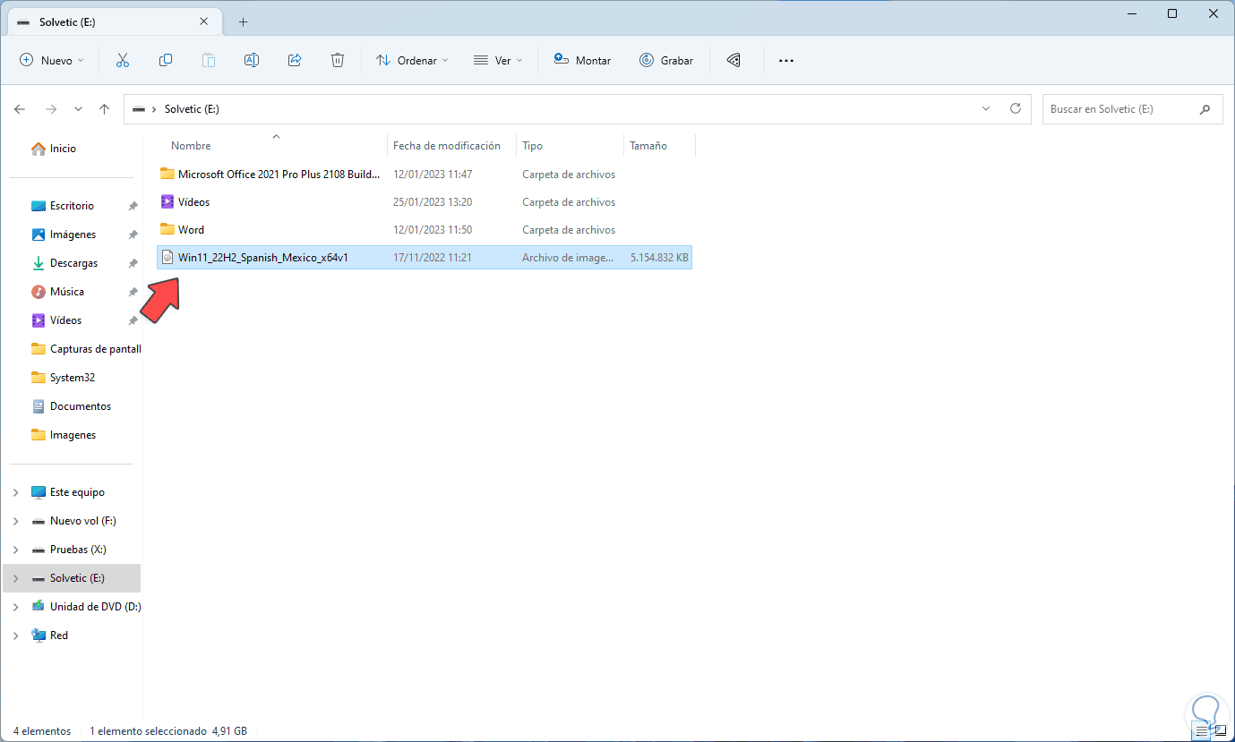Image resolution: width=1235 pixels, height=742 pixels.
Task: Click the Win11 ISO file icon
Action: pyautogui.click(x=167, y=258)
